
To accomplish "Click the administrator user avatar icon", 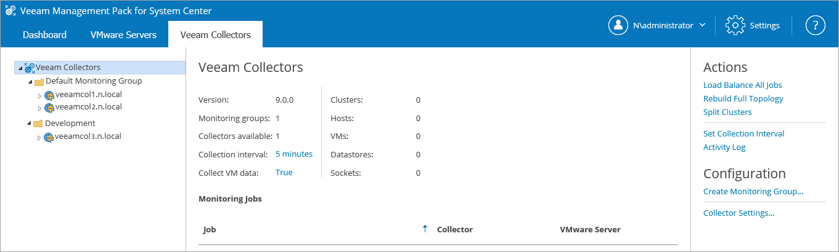I will [x=618, y=25].
